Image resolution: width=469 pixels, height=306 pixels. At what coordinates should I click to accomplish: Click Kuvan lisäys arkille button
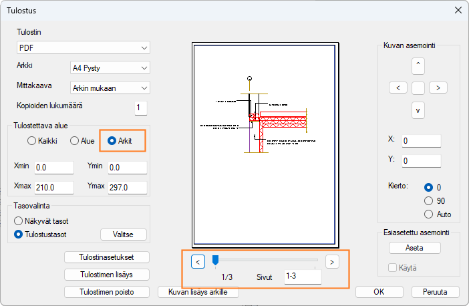coord(198,292)
